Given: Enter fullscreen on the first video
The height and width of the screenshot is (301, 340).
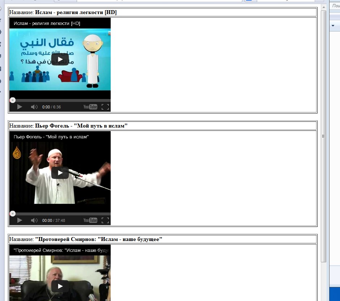Looking at the screenshot, I should point(105,107).
